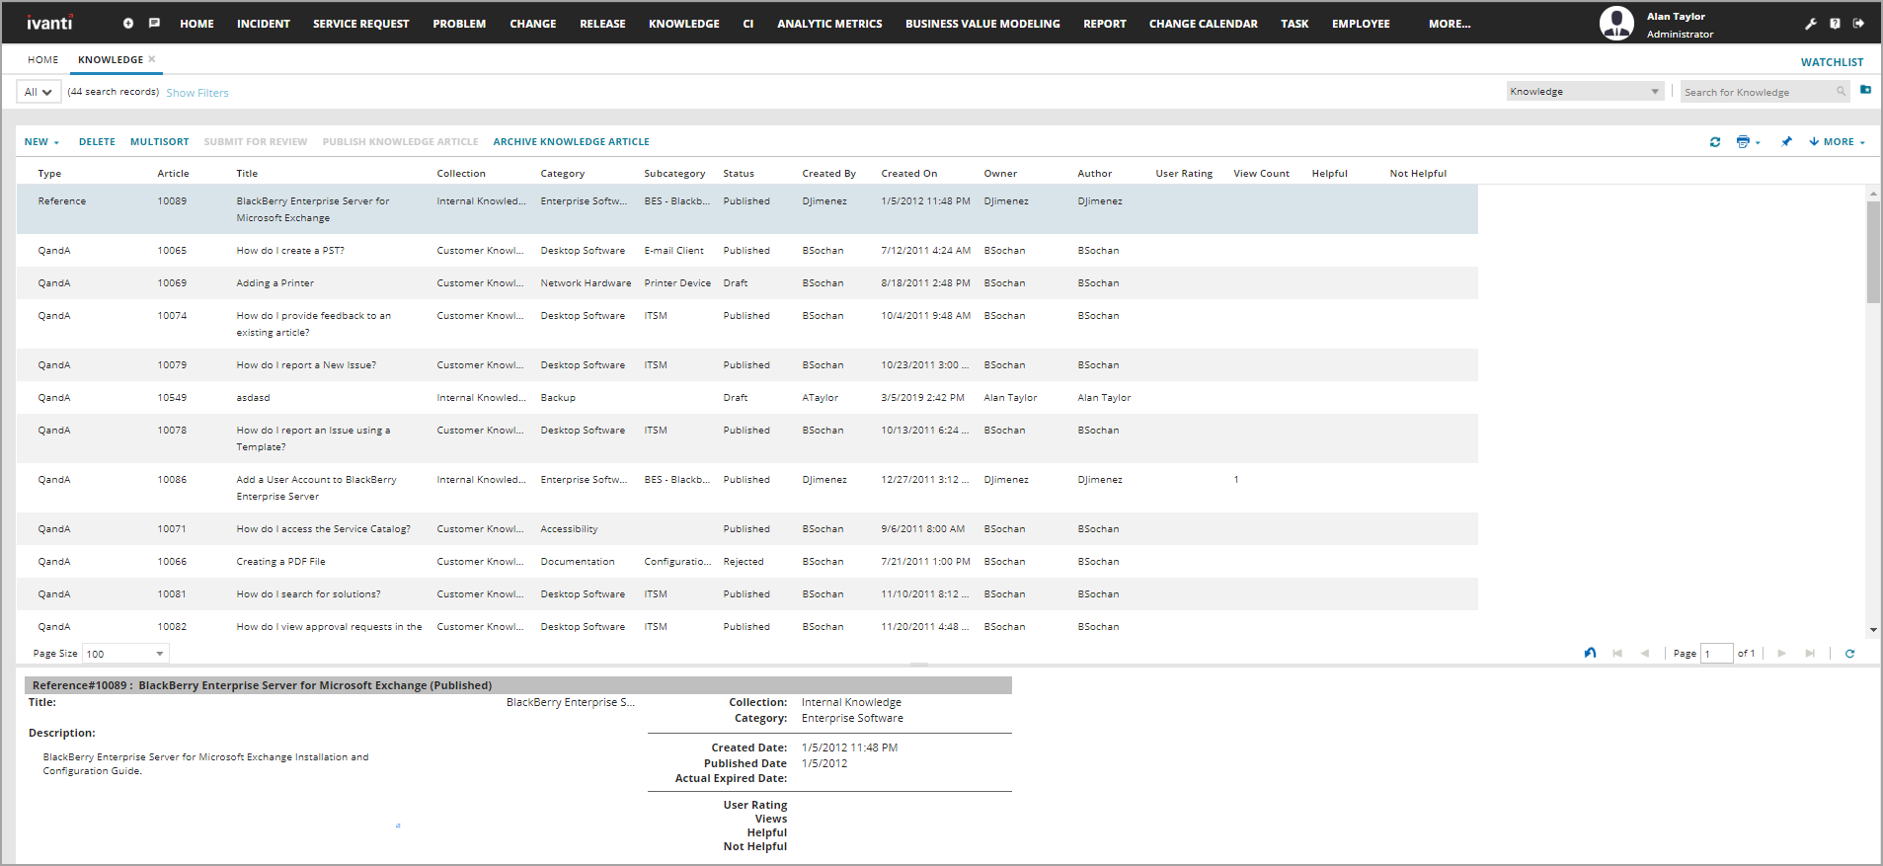Open the wrench configuration icon
1883x866 pixels.
click(x=1811, y=24)
